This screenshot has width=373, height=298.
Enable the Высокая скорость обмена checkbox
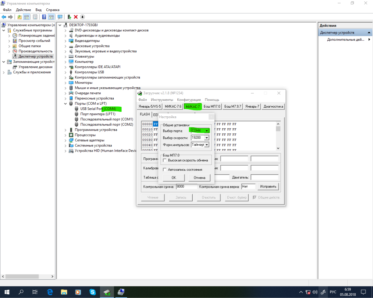click(x=165, y=160)
